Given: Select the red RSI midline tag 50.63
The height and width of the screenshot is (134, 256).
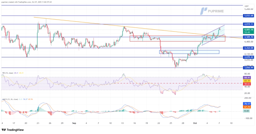Looking at the screenshot, I should (247, 84).
